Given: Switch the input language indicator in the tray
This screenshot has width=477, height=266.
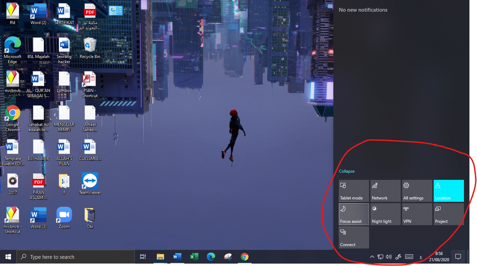Looking at the screenshot, I should pos(421,257).
